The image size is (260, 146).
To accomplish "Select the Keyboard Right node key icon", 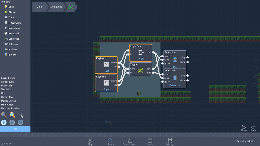I will point(106,83).
